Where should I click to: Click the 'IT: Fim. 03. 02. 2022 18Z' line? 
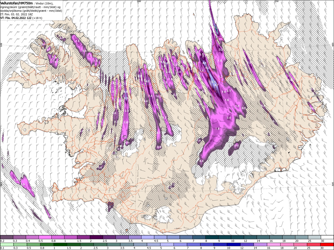17,14
